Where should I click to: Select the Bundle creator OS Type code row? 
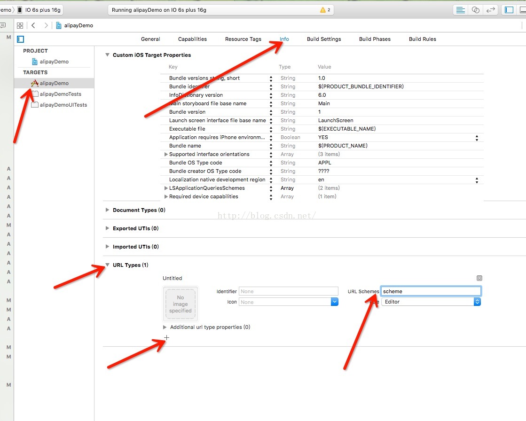[x=322, y=172]
